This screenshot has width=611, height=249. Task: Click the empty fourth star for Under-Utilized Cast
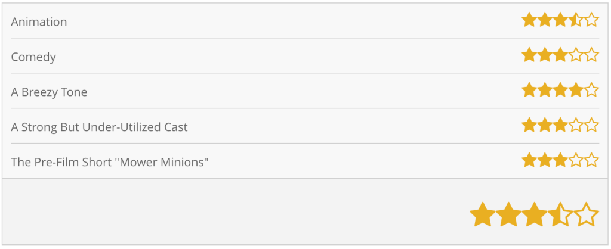coord(576,126)
